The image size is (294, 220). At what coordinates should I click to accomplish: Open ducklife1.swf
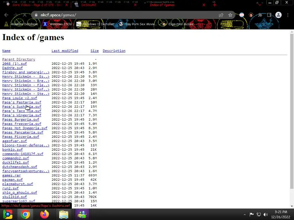16,163
